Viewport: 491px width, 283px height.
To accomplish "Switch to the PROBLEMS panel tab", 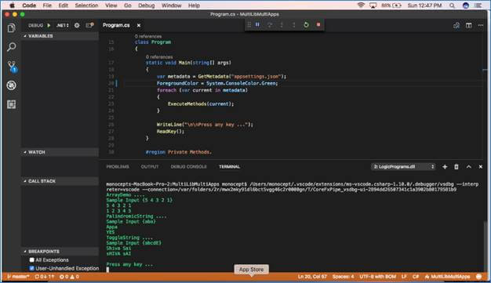I will pyautogui.click(x=118, y=167).
